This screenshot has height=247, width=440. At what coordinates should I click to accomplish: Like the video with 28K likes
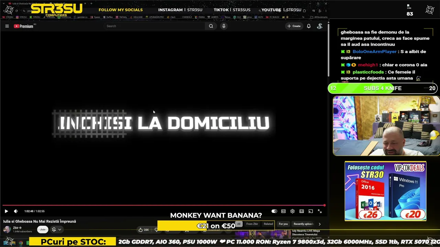(144, 230)
